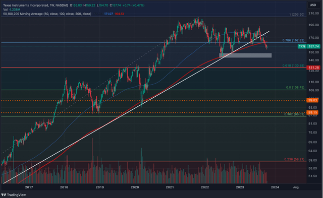Click the 2017 label on time axis

tap(29, 187)
